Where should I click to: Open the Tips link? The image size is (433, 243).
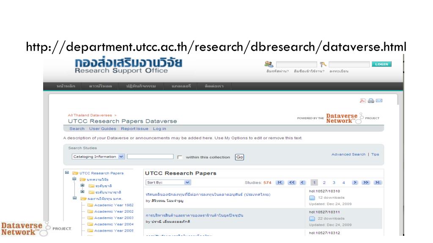pos(375,154)
